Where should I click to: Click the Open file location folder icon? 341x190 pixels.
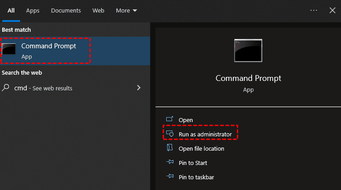[169, 148]
